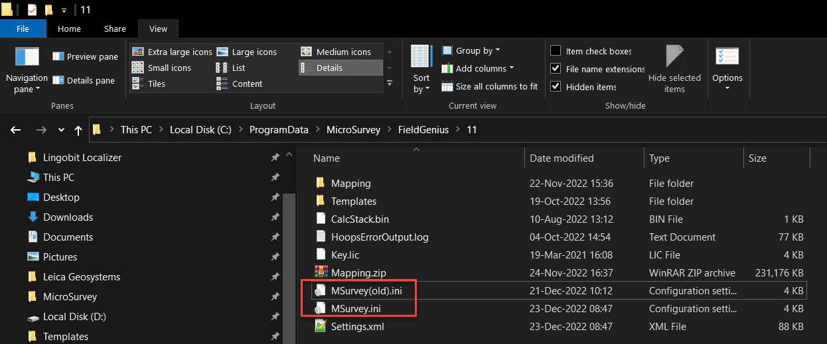Sort files by Date modified column
The image size is (827, 344).
pyautogui.click(x=562, y=158)
